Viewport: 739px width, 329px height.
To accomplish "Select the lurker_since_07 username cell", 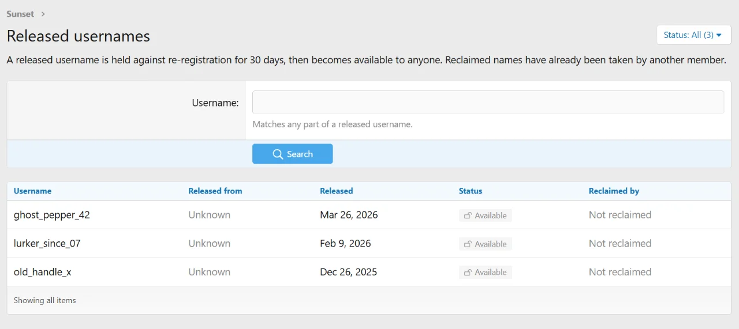I will pyautogui.click(x=47, y=243).
